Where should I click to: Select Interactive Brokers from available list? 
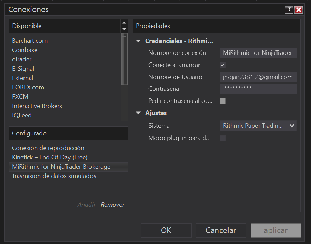coord(37,106)
